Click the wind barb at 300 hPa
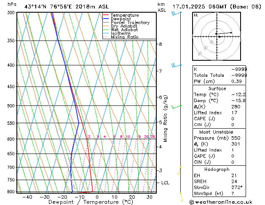Screen dimensions: 265x205 point(177,13)
